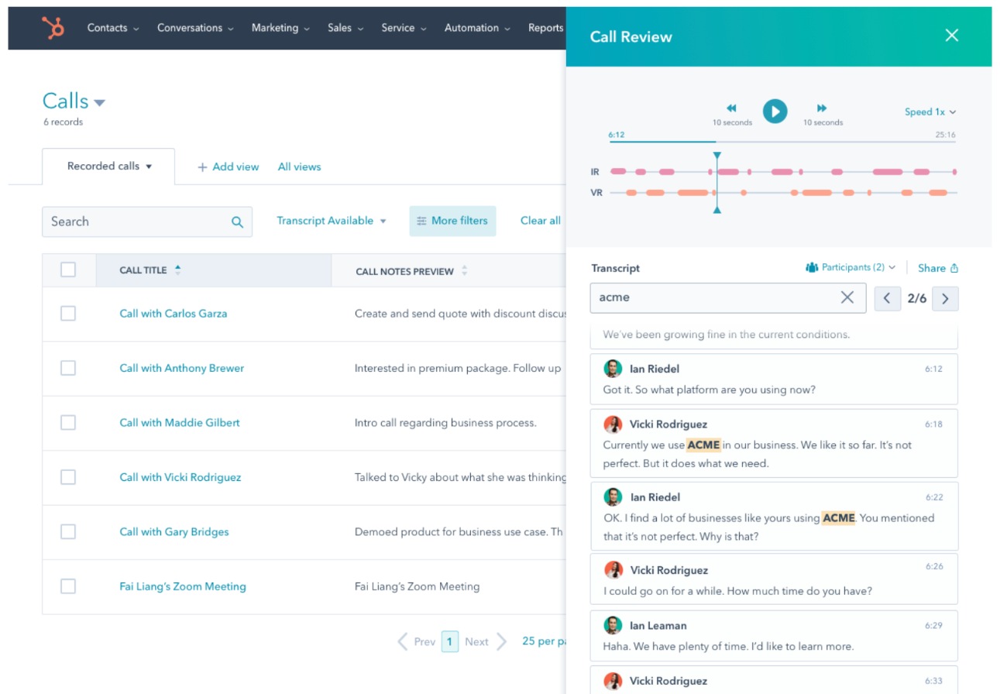Click Ian Riedel's avatar at 6:12
The width and height of the screenshot is (1000, 694).
(613, 369)
